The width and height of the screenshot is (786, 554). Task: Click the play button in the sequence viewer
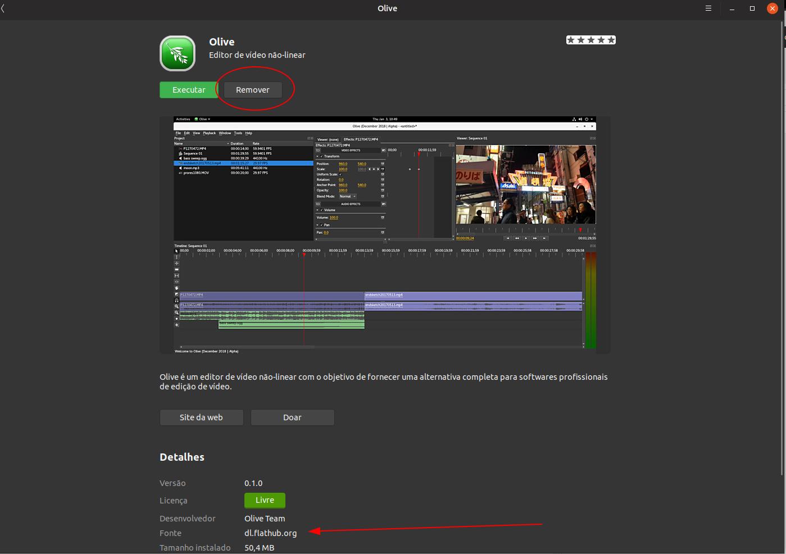(526, 238)
